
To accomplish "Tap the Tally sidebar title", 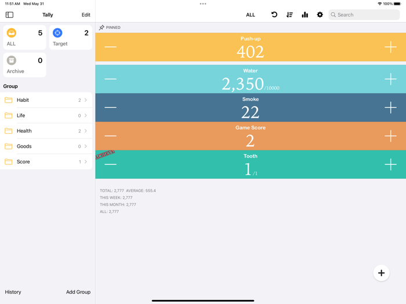I will click(x=48, y=14).
